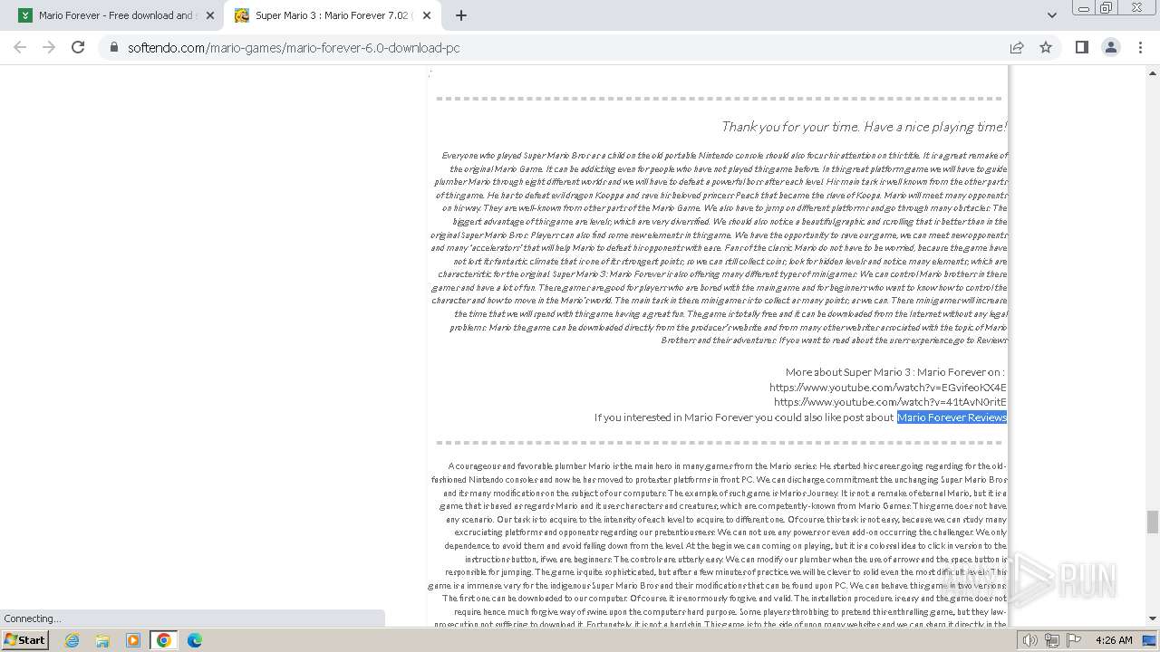The width and height of the screenshot is (1160, 652).
Task: Open the media player taskbar icon
Action: (133, 640)
